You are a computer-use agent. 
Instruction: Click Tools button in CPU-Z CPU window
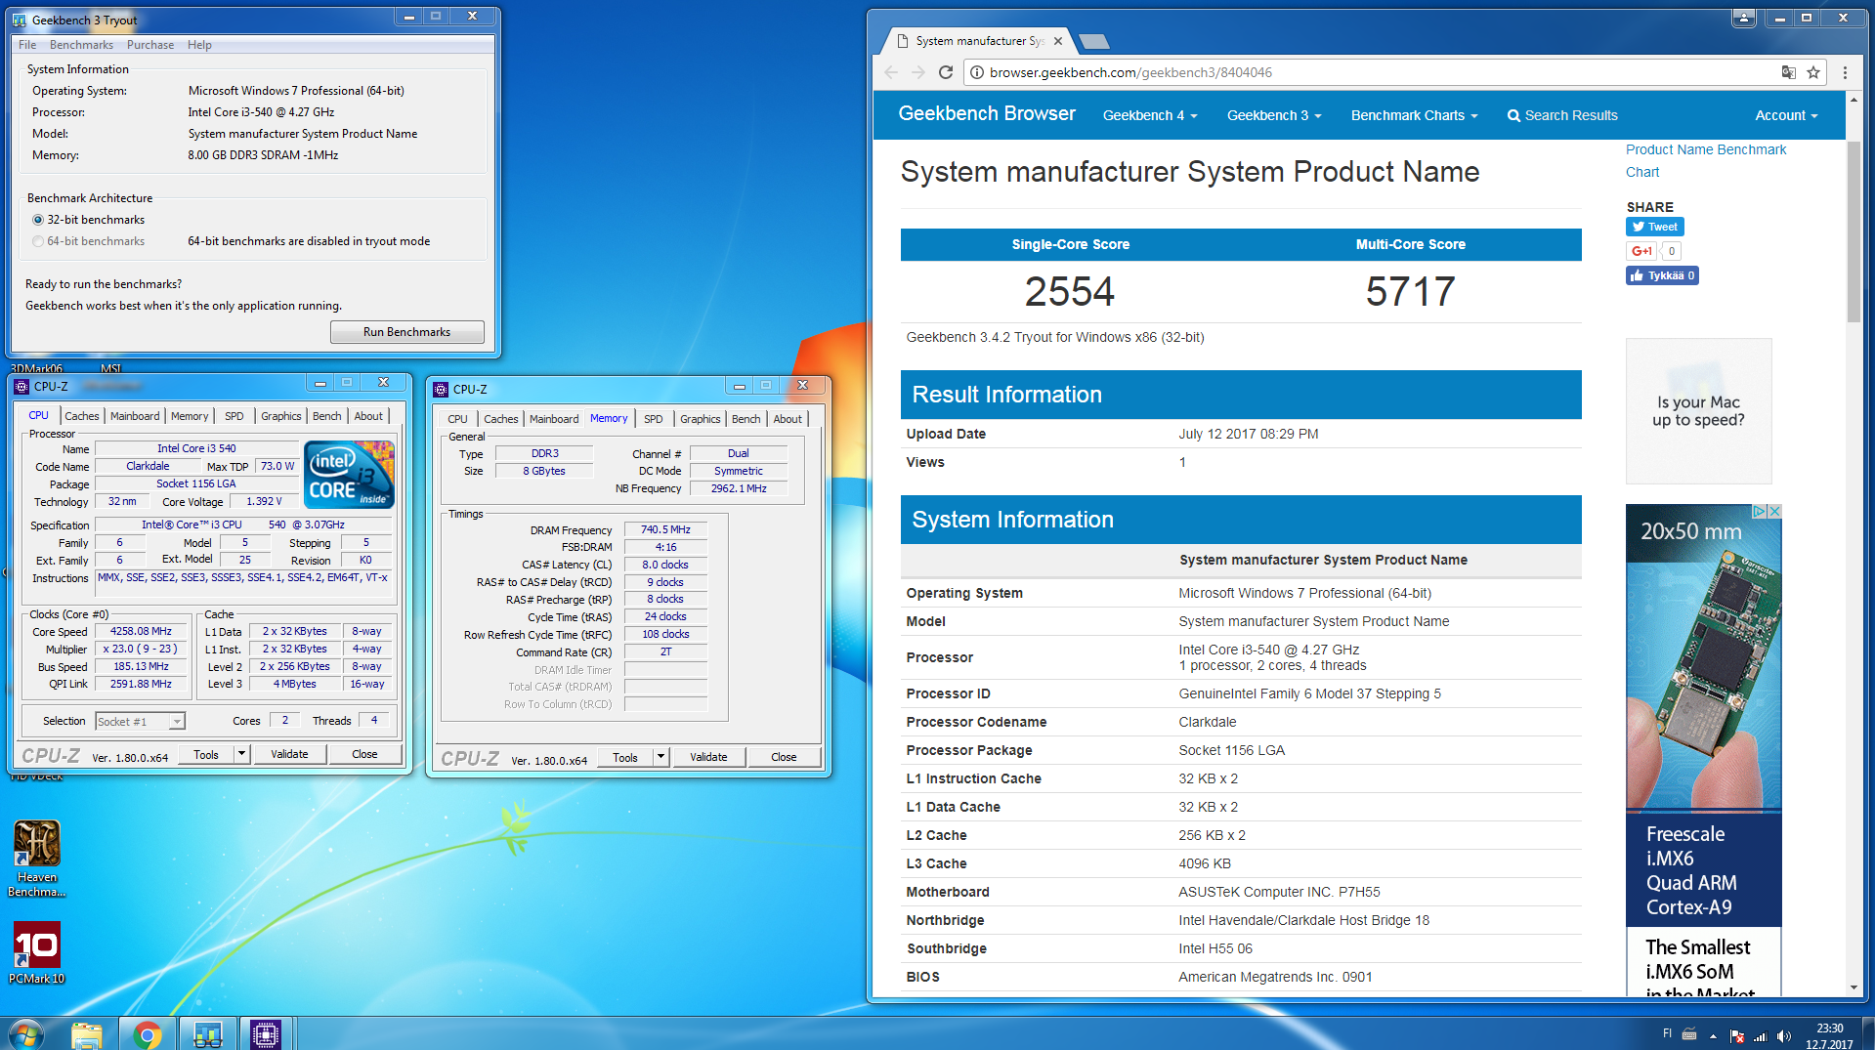tap(206, 754)
